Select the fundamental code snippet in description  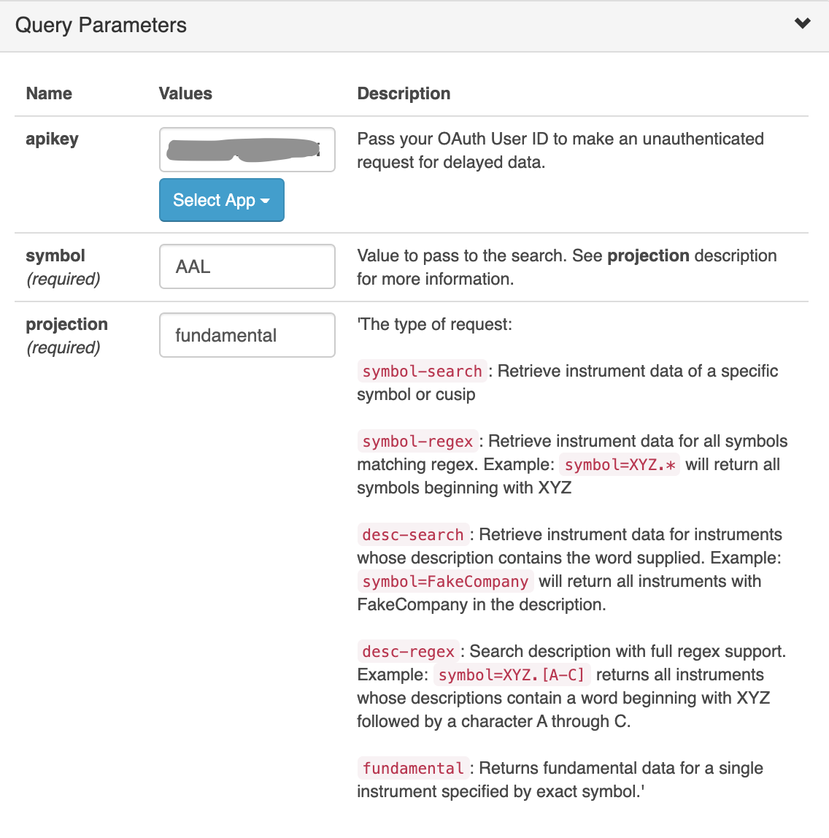(412, 768)
